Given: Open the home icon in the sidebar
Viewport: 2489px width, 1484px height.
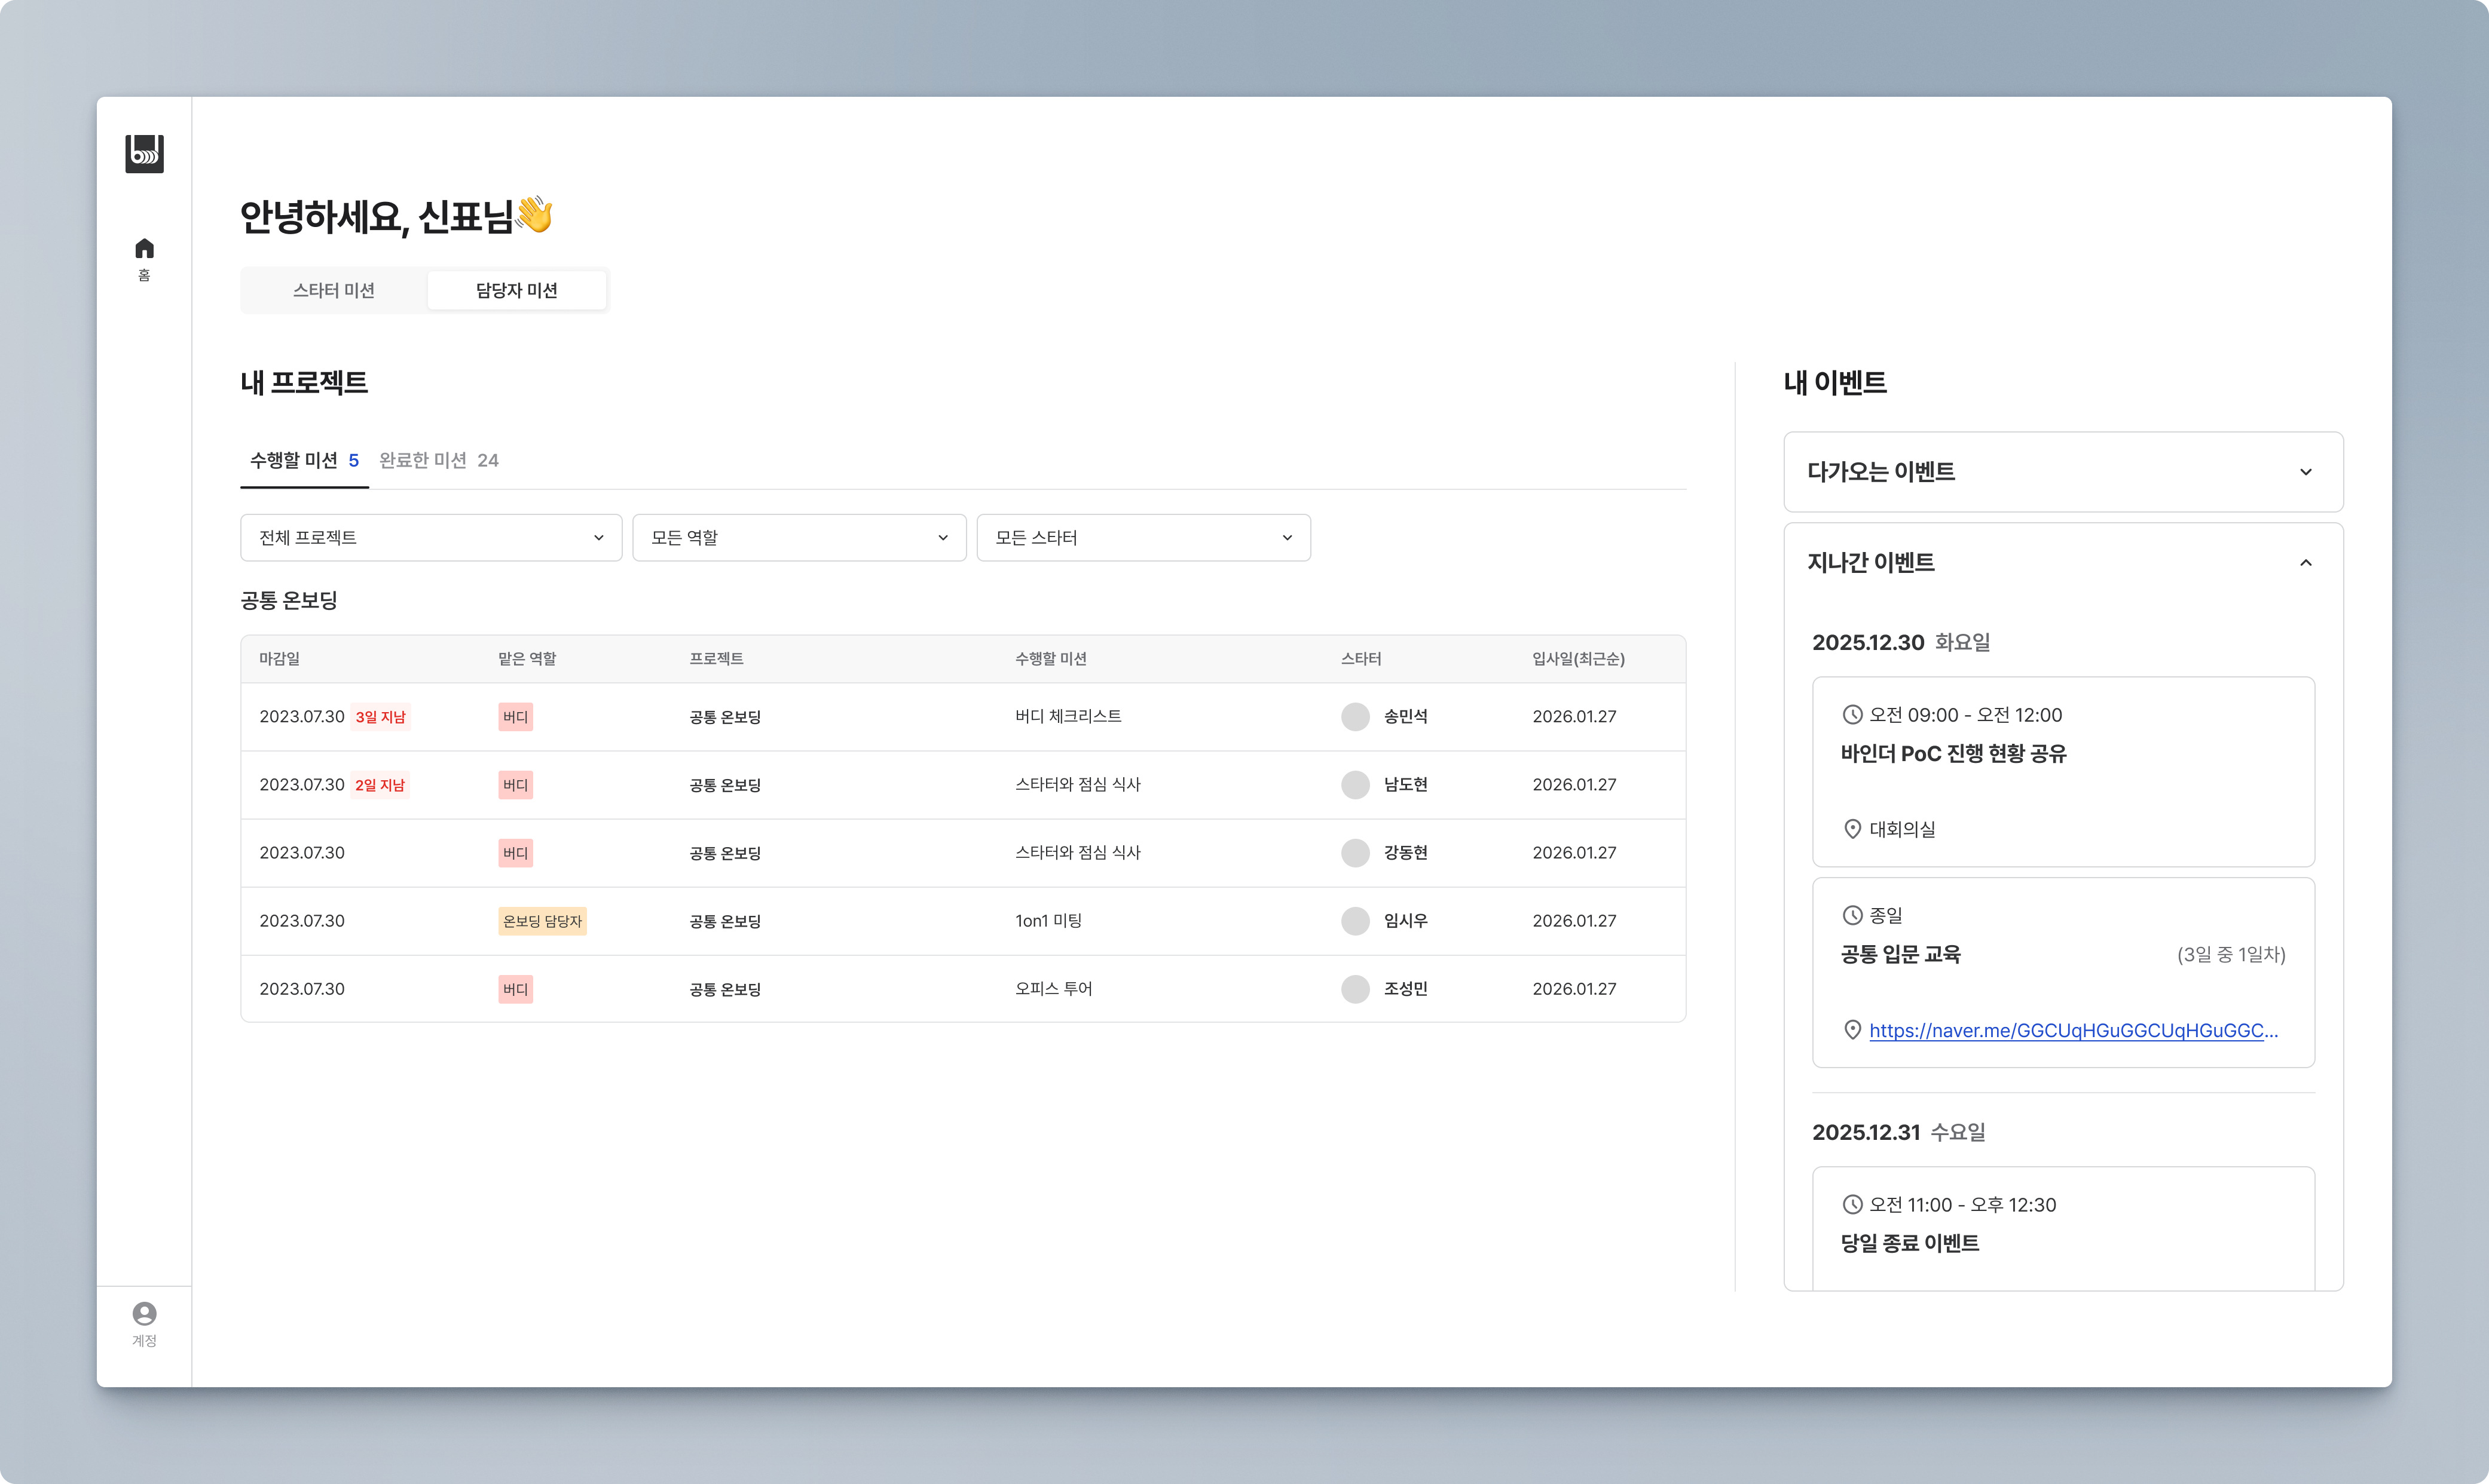Looking at the screenshot, I should point(144,249).
